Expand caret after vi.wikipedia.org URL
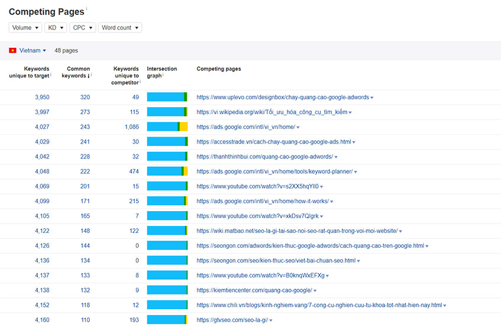This screenshot has width=501, height=327. pos(350,112)
